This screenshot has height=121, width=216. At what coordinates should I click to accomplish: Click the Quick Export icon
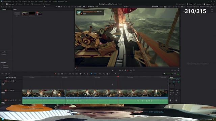181,4
